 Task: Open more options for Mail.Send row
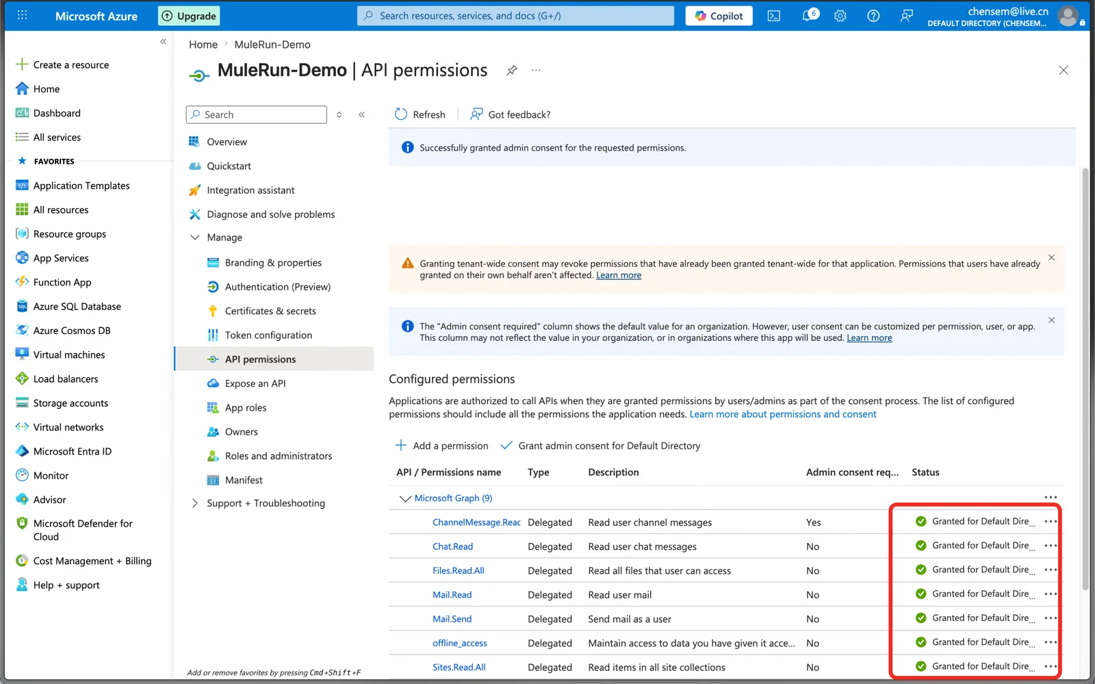click(1051, 618)
